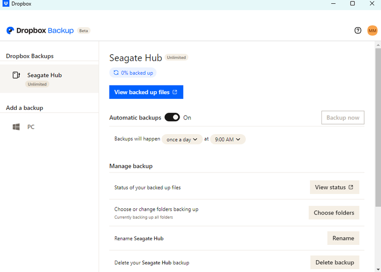This screenshot has height=272, width=381.
Task: Click the help question mark icon
Action: [358, 30]
